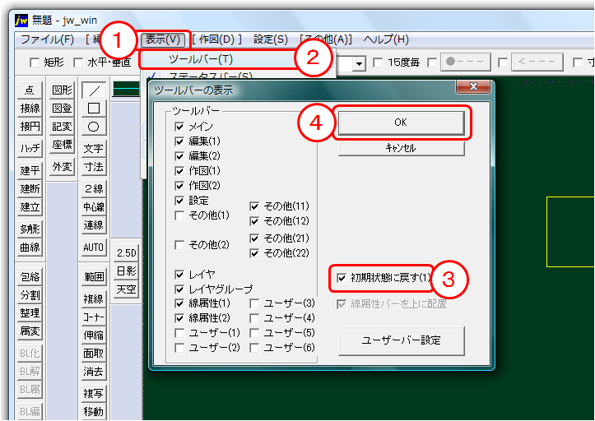Image resolution: width=595 pixels, height=421 pixels.
Task: Open ユーザーバー設定 settings button
Action: (x=401, y=340)
